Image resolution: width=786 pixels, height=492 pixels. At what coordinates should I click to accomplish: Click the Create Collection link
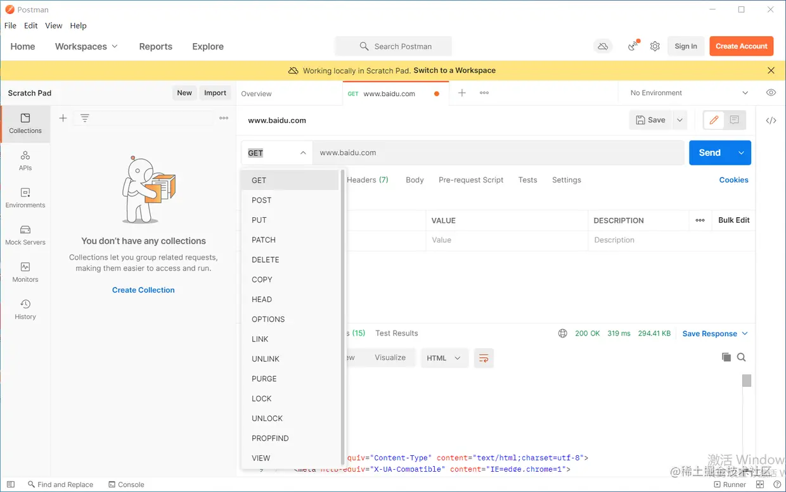pyautogui.click(x=143, y=290)
